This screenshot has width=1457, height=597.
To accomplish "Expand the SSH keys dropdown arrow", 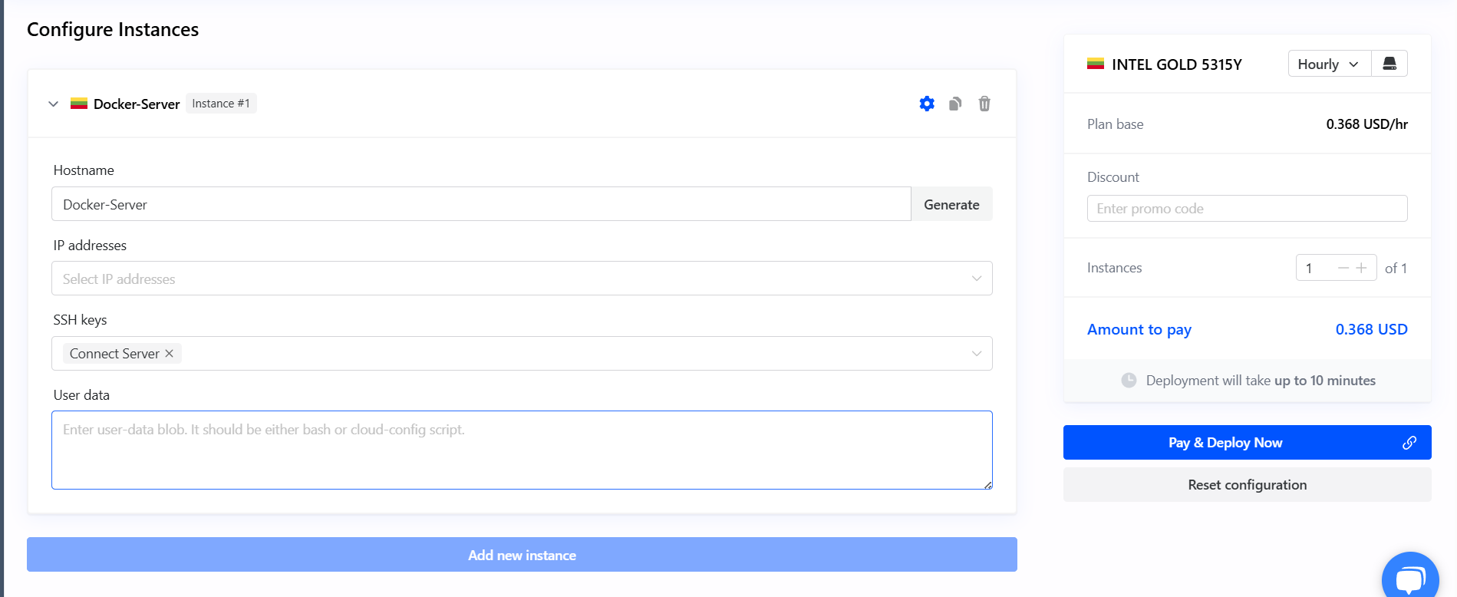I will pyautogui.click(x=976, y=354).
